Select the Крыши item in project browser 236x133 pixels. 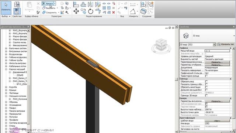pyautogui.click(x=13, y=90)
